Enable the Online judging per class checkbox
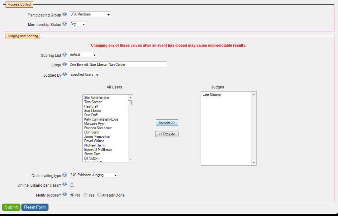The image size is (338, 216). 72,185
